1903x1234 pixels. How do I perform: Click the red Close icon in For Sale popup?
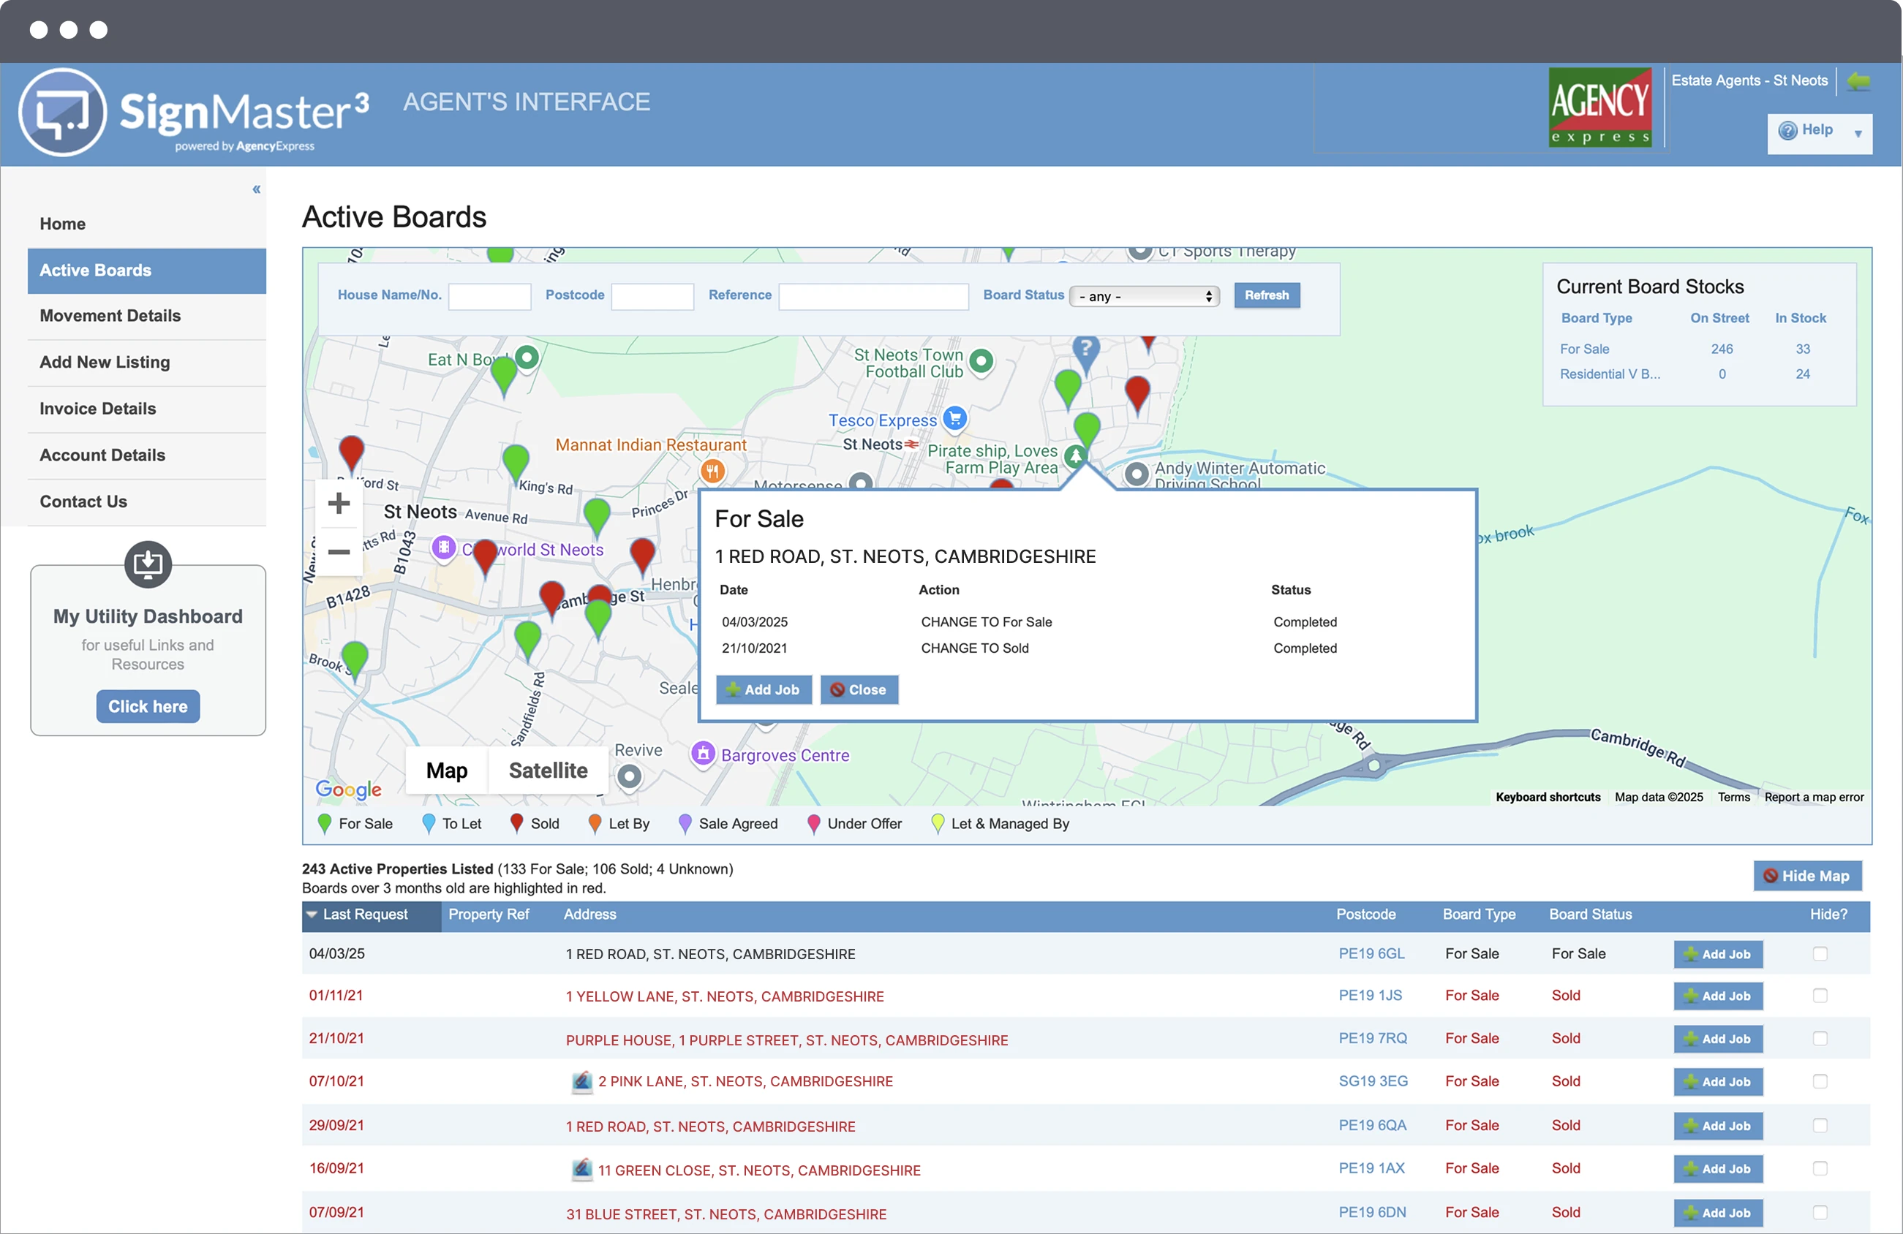pos(838,689)
